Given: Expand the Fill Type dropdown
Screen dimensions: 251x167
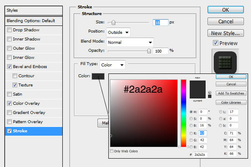Looking at the screenshot, I should [x=112, y=65].
